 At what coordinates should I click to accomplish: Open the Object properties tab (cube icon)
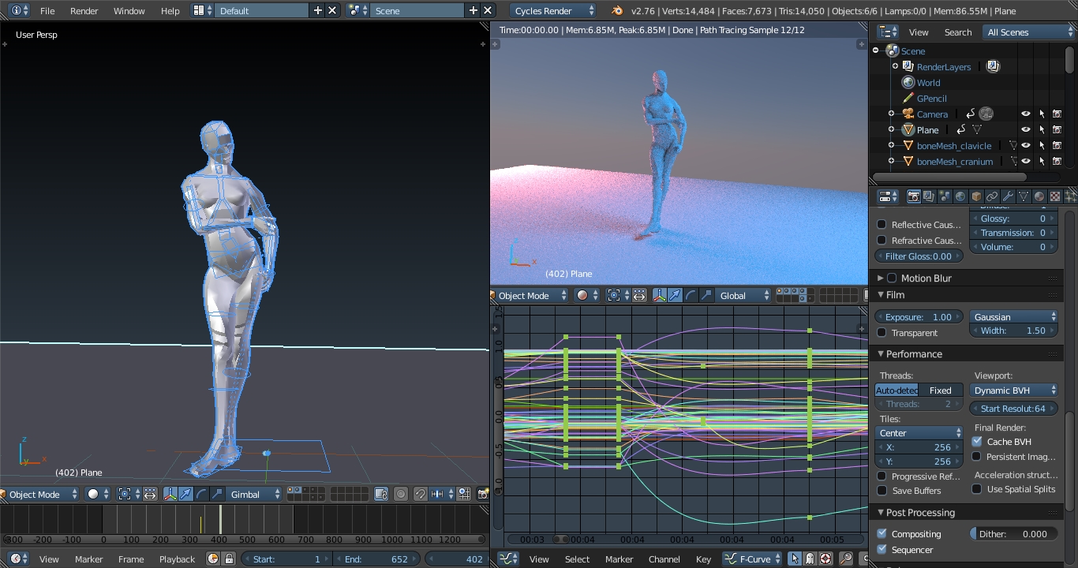tap(975, 196)
